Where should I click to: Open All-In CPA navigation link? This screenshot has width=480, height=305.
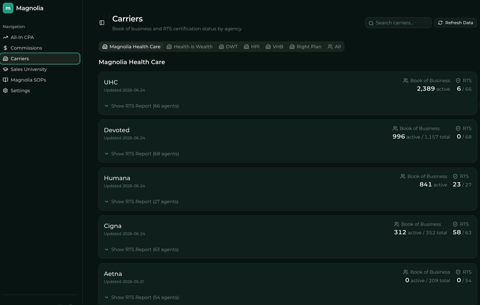coord(40,37)
